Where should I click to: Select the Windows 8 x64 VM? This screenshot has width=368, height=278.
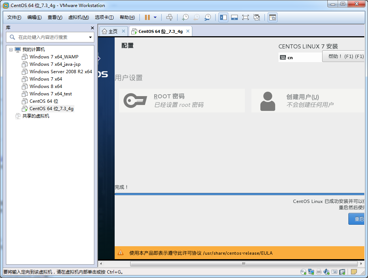click(45, 87)
